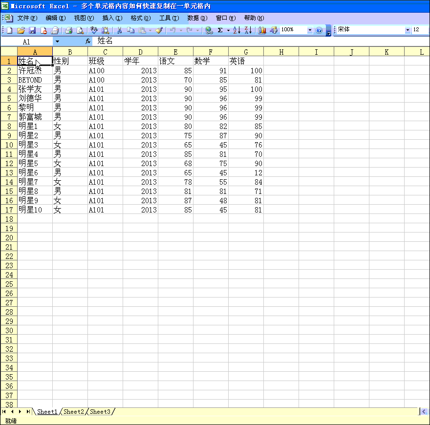The image size is (430, 425).
Task: Open the font name dropdown list
Action: tap(408, 30)
